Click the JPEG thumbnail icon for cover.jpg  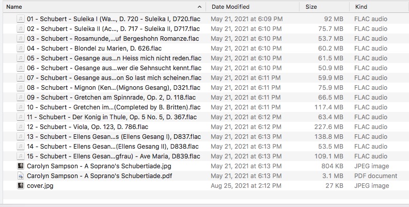click(x=20, y=186)
